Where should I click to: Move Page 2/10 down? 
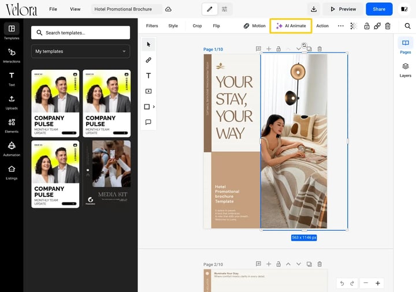tap(299, 264)
